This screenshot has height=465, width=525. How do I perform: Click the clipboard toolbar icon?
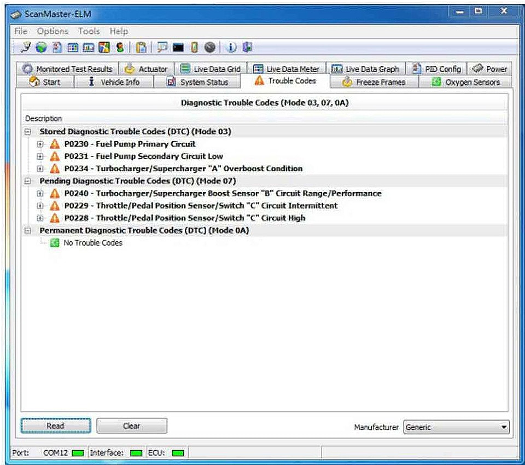click(x=141, y=47)
